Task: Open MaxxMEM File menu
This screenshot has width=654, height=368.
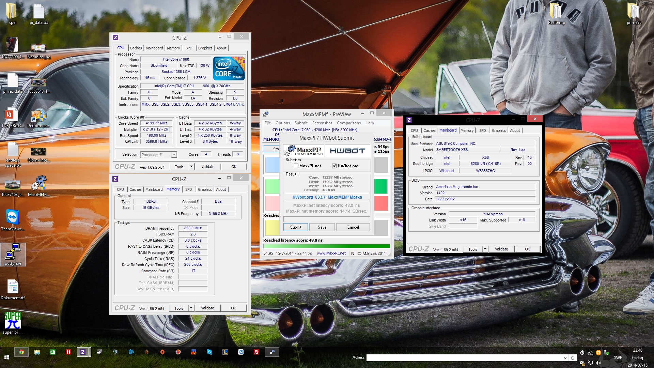Action: (268, 123)
